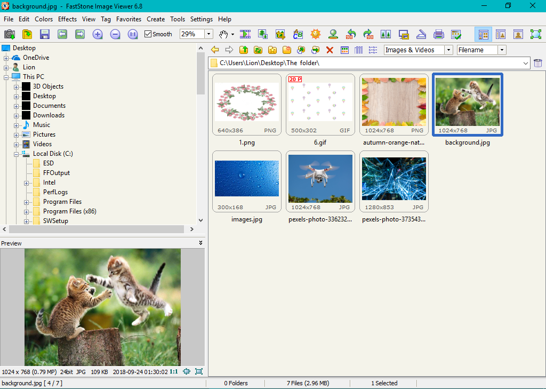546x389 pixels.
Task: Open the Settings checkmark icon
Action: [456, 34]
